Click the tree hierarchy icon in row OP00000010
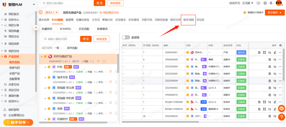Image resolution: width=286 pixels, height=127 pixels. pyautogui.click(x=275, y=95)
